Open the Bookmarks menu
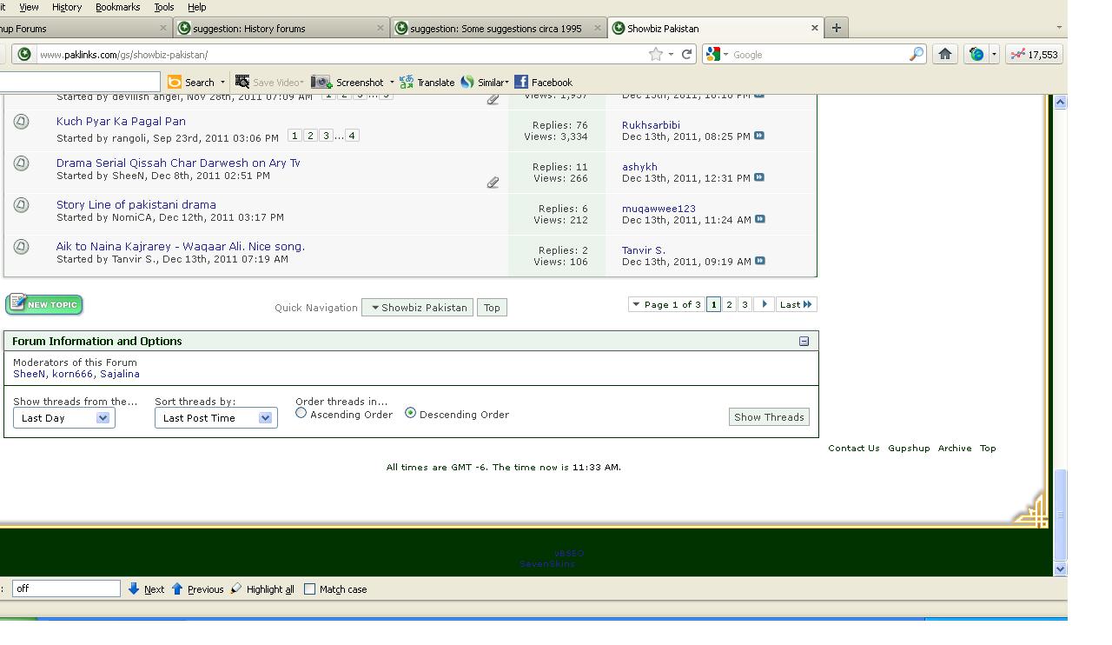1112x645 pixels. (117, 7)
